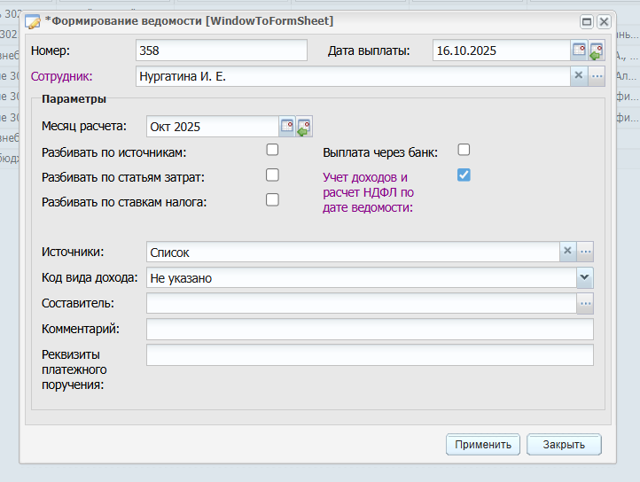This screenshot has height=482, width=640.
Task: Click the Учет доходов и расчет НДФЛ label
Action: [x=368, y=192]
